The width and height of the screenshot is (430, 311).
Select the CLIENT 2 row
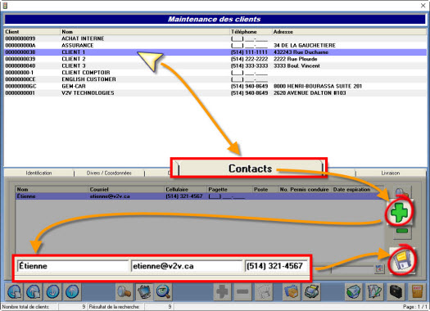click(215, 59)
